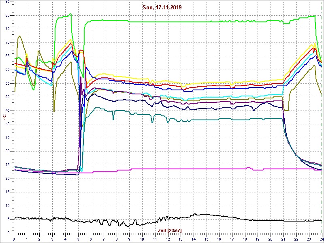Click hour label 23 on time axis
This screenshot has width=324, height=243.
point(309,239)
